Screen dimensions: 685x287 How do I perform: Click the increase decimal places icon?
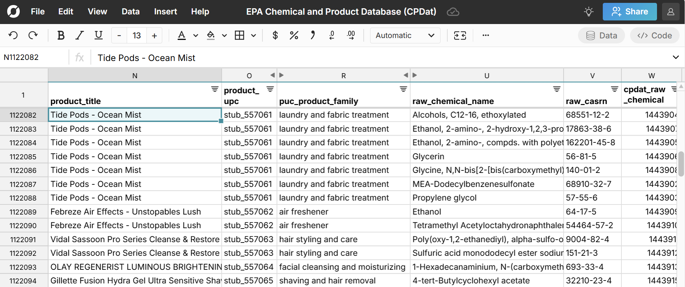(x=351, y=35)
